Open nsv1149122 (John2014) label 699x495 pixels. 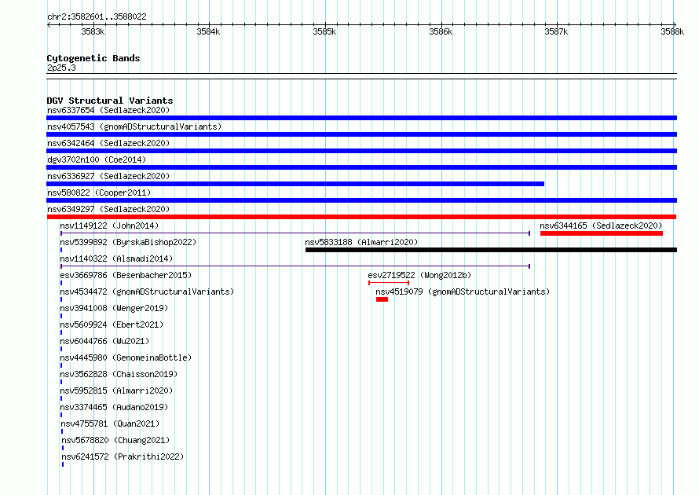[x=109, y=225]
